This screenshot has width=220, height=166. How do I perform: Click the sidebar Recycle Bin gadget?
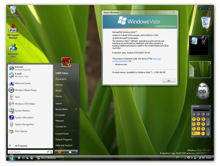click(206, 22)
